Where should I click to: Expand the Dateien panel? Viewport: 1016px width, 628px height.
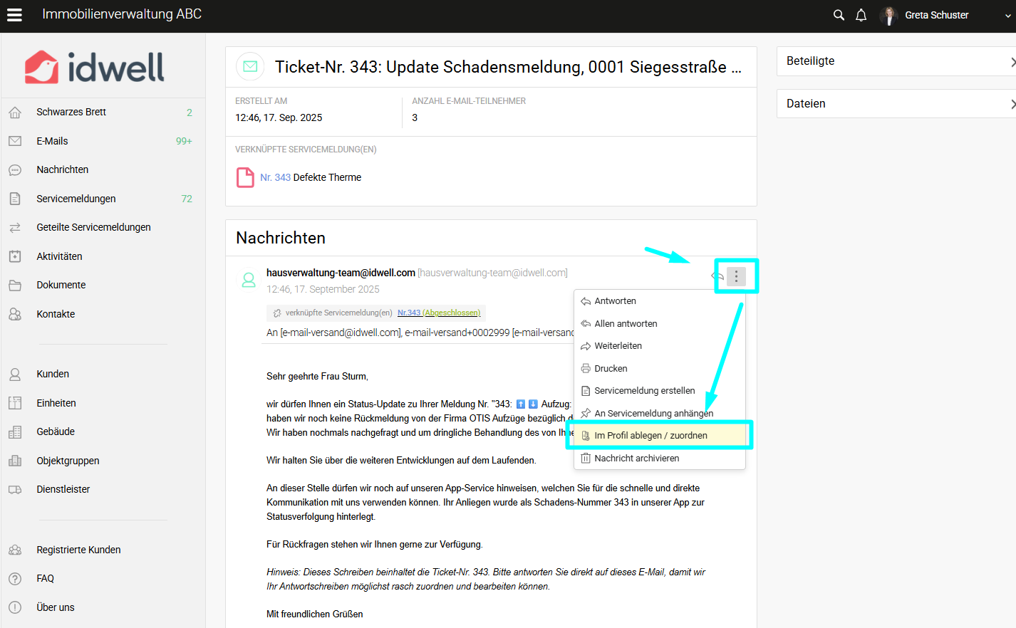(896, 104)
